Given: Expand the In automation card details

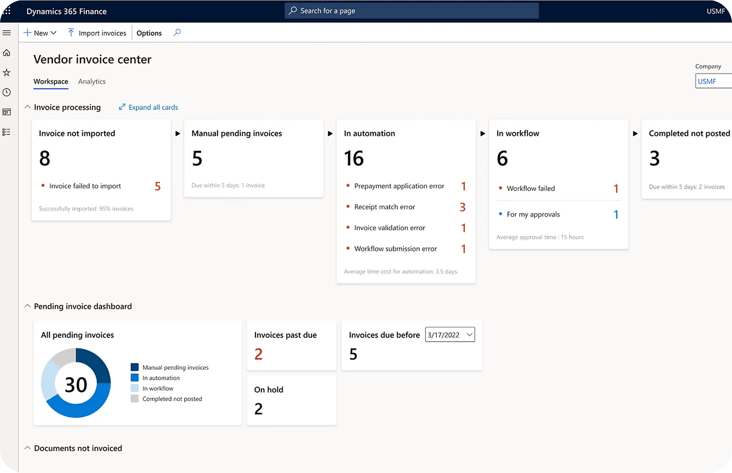Looking at the screenshot, I should pyautogui.click(x=482, y=133).
